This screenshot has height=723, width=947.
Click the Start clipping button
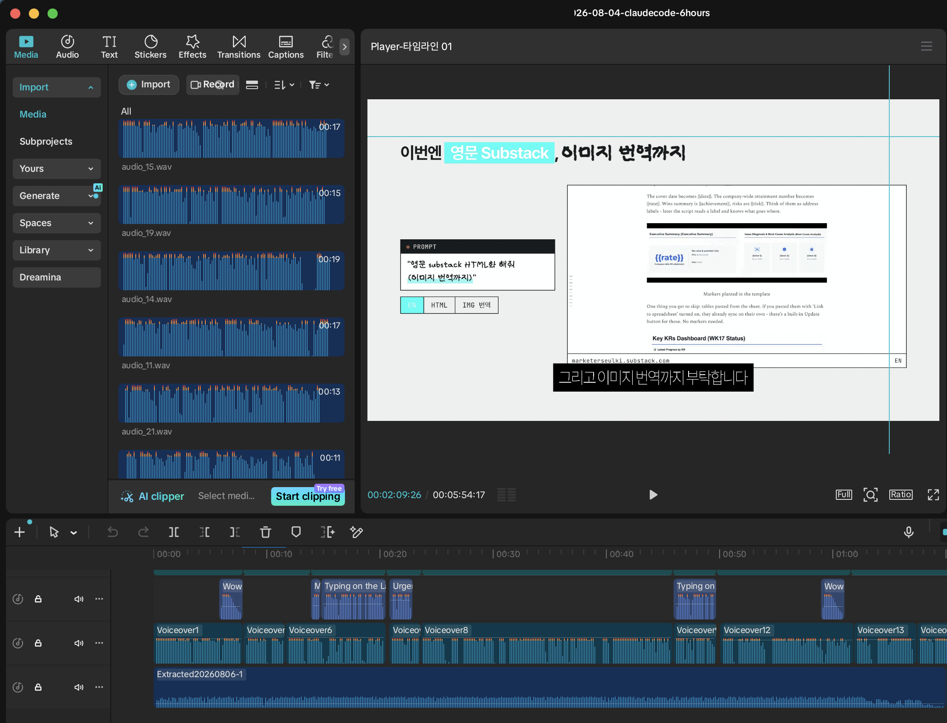[308, 496]
